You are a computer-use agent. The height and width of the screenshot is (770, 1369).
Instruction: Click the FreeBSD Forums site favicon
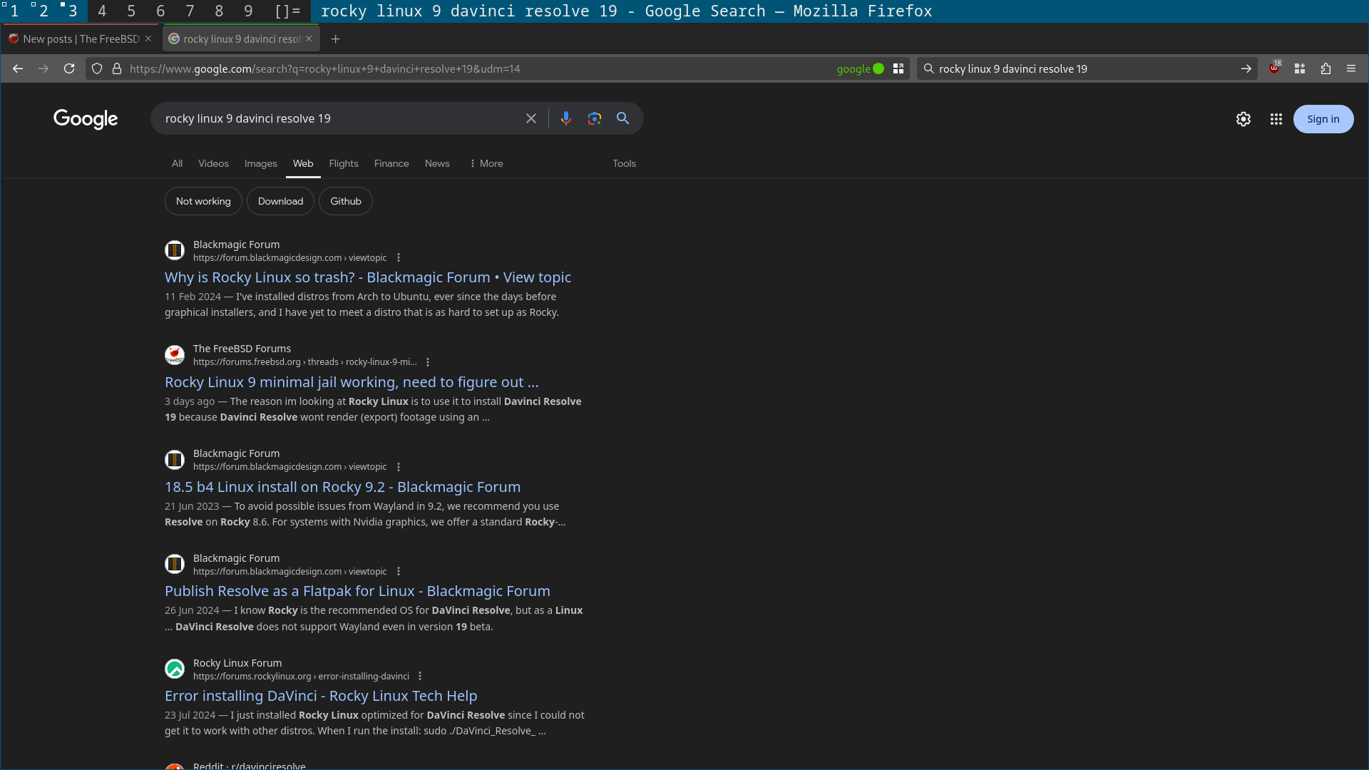(175, 355)
